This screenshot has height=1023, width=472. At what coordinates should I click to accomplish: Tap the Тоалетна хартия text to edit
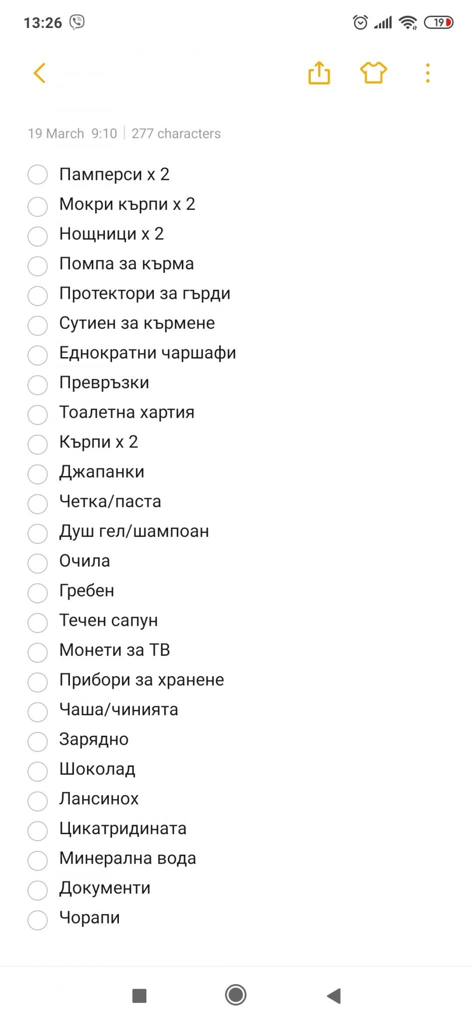[x=127, y=413]
